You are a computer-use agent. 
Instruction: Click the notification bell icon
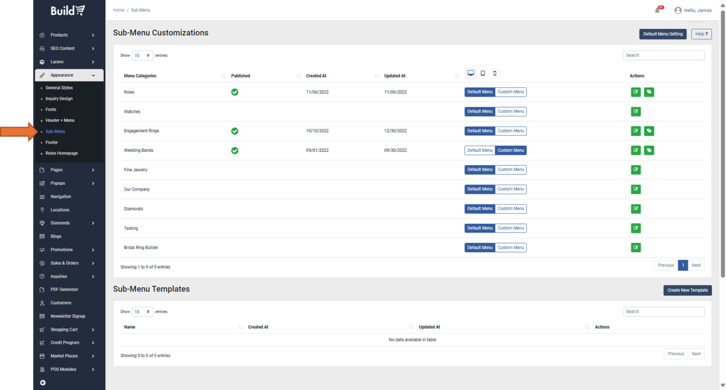pyautogui.click(x=657, y=10)
